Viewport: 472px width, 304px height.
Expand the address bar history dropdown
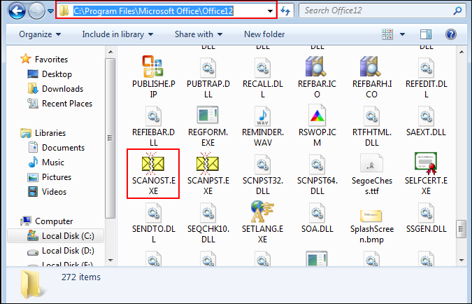[x=270, y=11]
